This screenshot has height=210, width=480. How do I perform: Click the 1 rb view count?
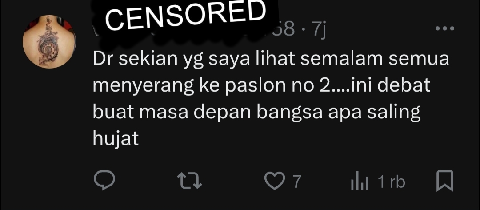point(392,182)
